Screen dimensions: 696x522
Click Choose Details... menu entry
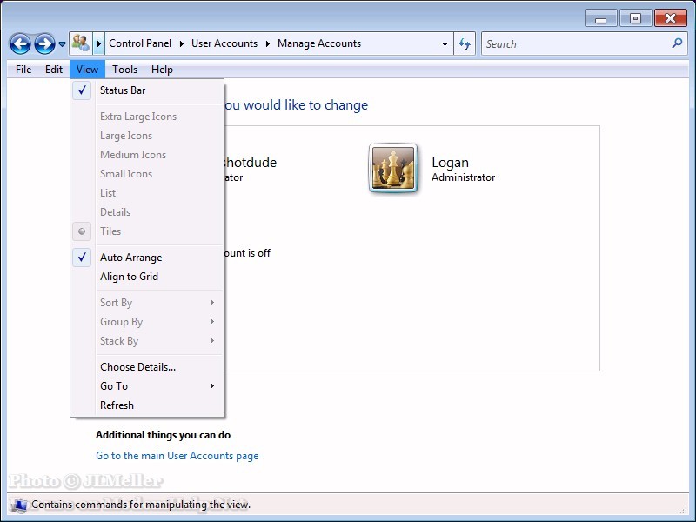pos(147,367)
